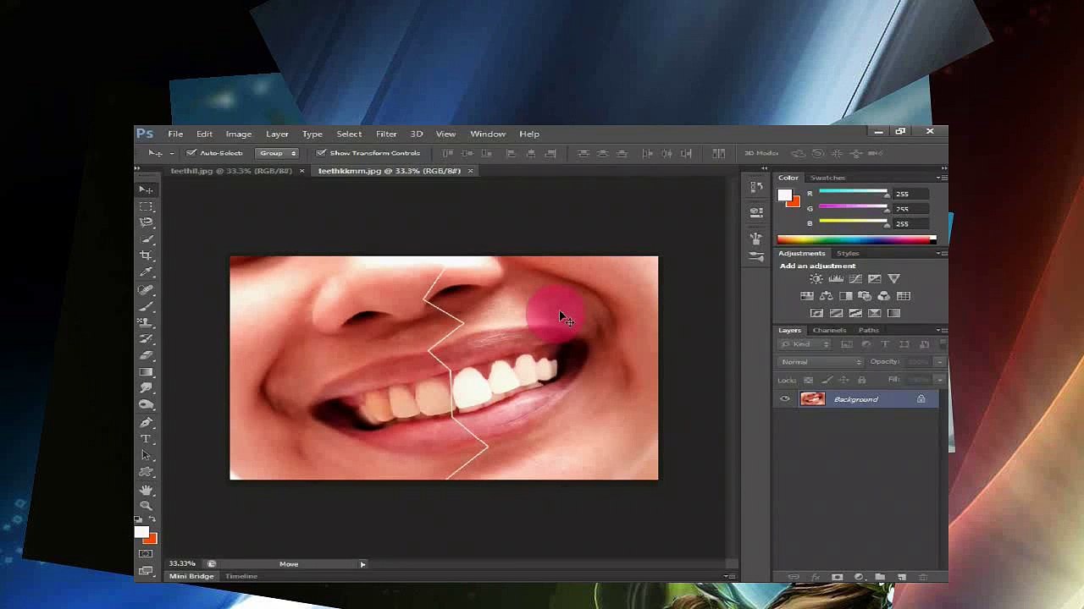Hide the Background layer with eye icon
The width and height of the screenshot is (1084, 609).
pos(785,399)
